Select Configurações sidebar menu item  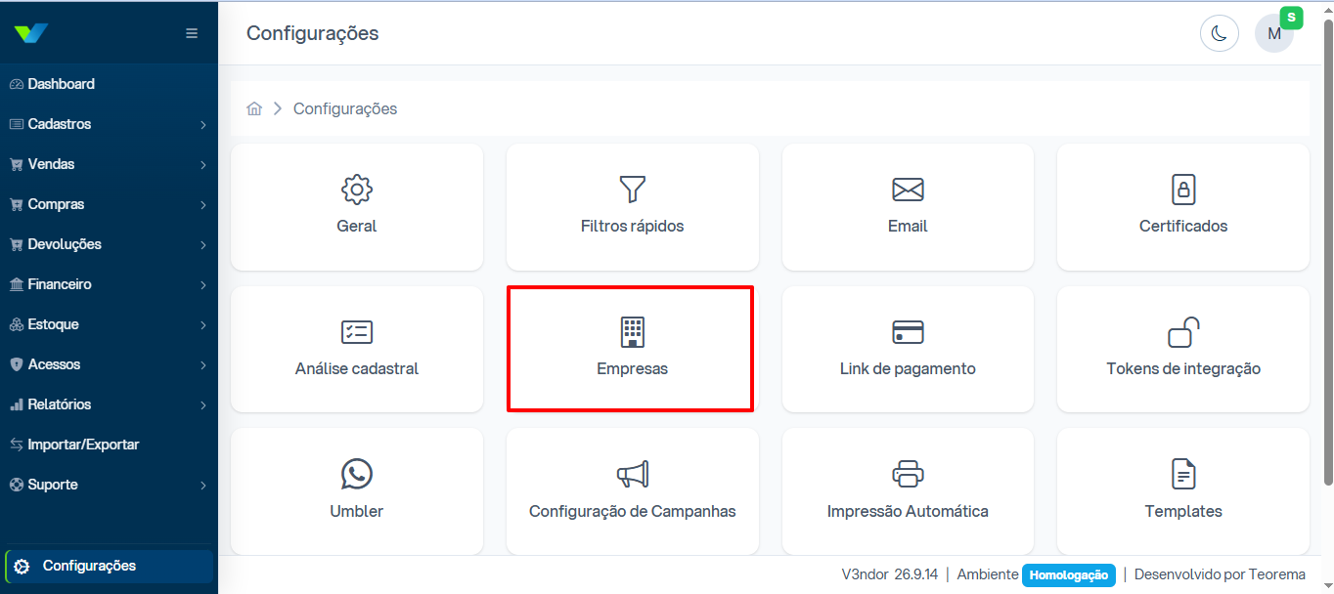pos(109,566)
